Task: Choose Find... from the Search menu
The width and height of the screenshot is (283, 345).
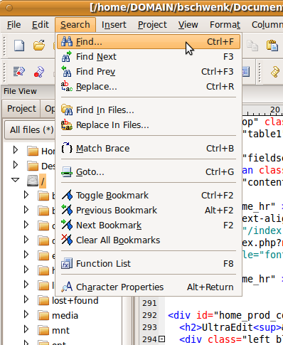Action: (149, 42)
